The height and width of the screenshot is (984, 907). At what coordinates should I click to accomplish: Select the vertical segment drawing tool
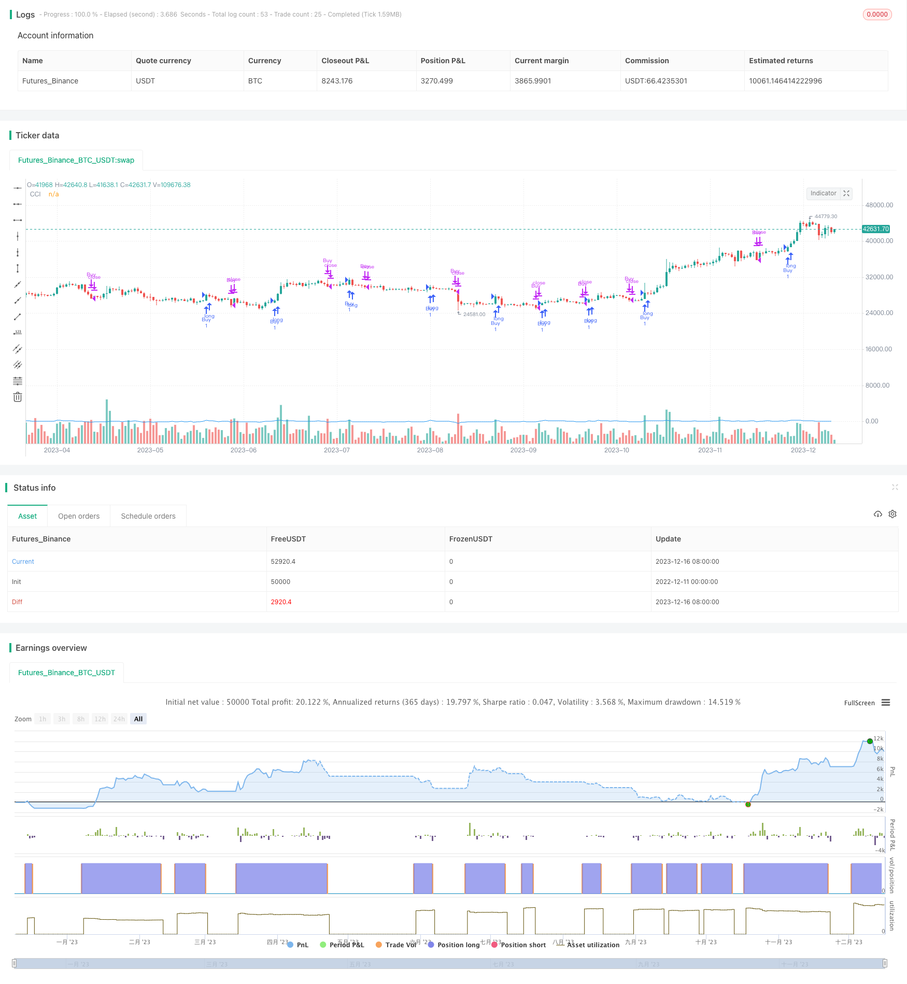18,268
